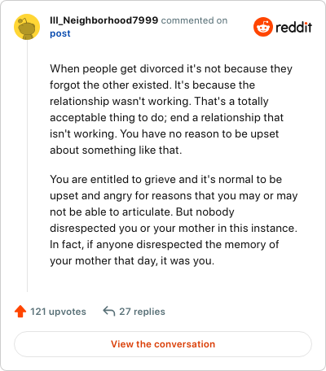The width and height of the screenshot is (326, 371).
Task: Click the black reddit wordmark text
Action: point(293,27)
